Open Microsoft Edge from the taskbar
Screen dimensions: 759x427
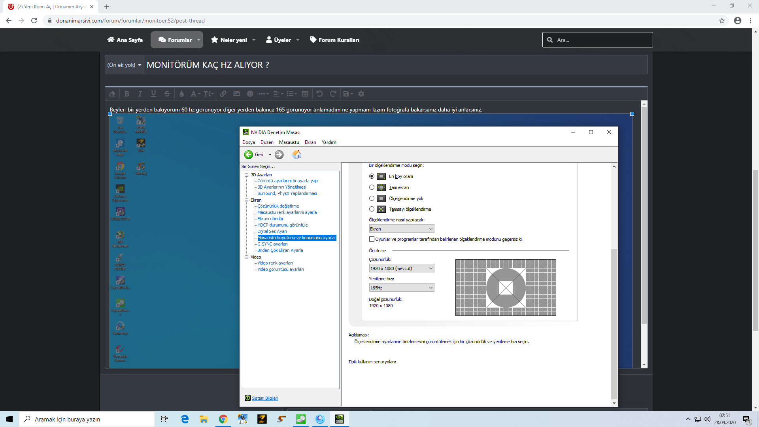tap(185, 419)
